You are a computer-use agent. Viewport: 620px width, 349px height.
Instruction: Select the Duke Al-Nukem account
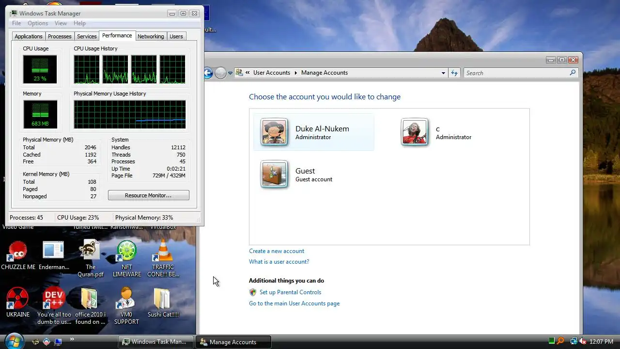[x=314, y=132]
